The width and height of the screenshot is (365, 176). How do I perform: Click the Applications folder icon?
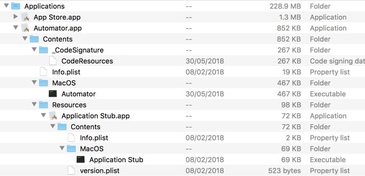click(x=16, y=6)
